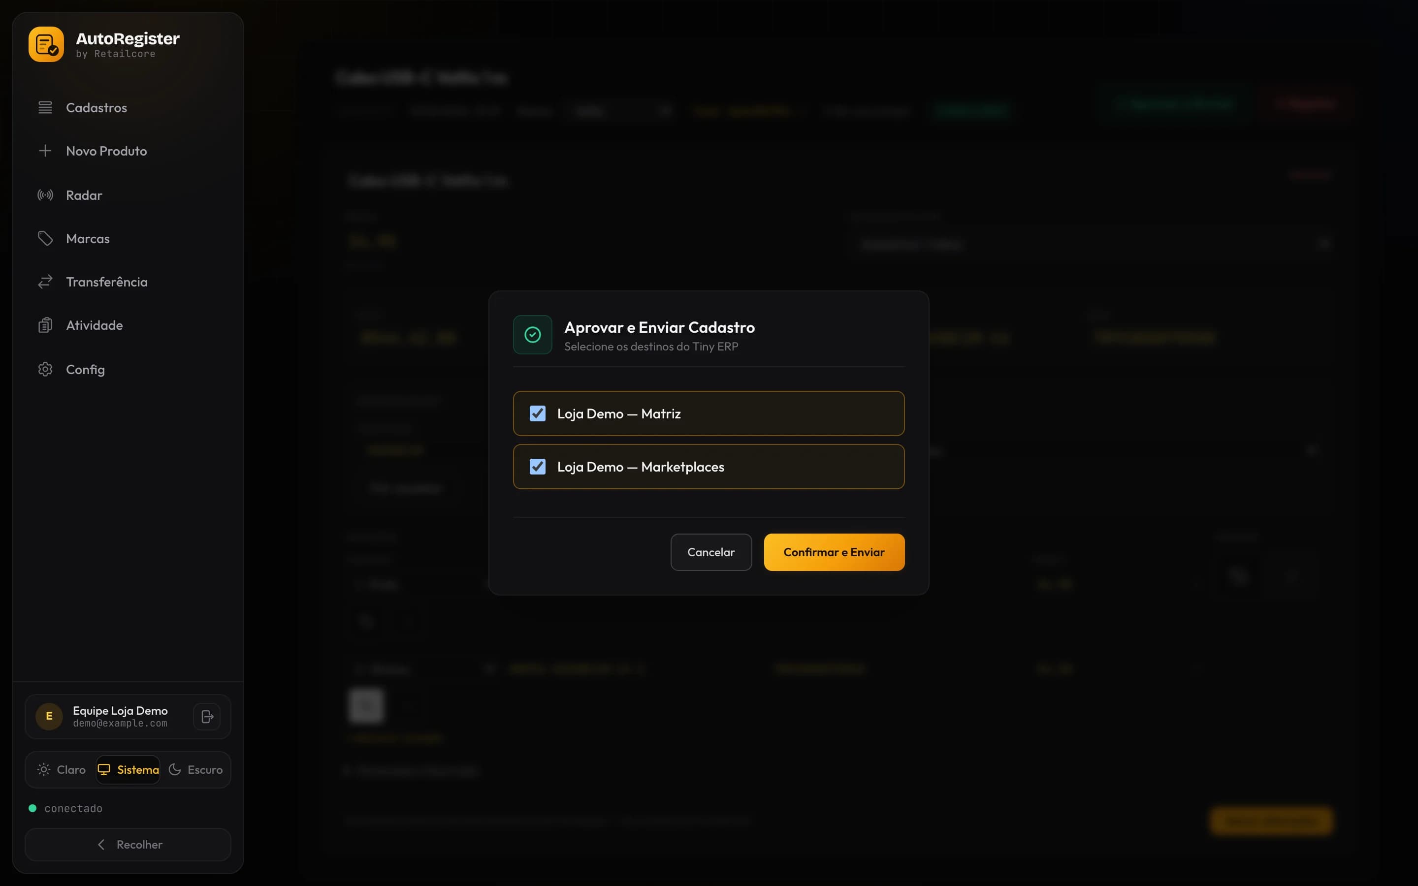Open the Novo Produto page
This screenshot has height=886, width=1418.
click(x=128, y=151)
